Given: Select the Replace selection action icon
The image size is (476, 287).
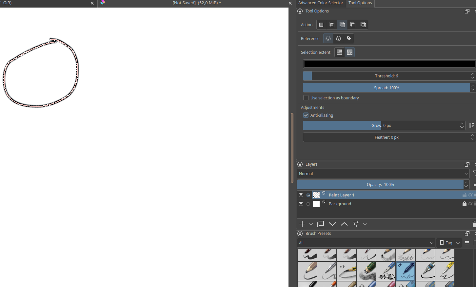Looking at the screenshot, I should click(x=321, y=25).
